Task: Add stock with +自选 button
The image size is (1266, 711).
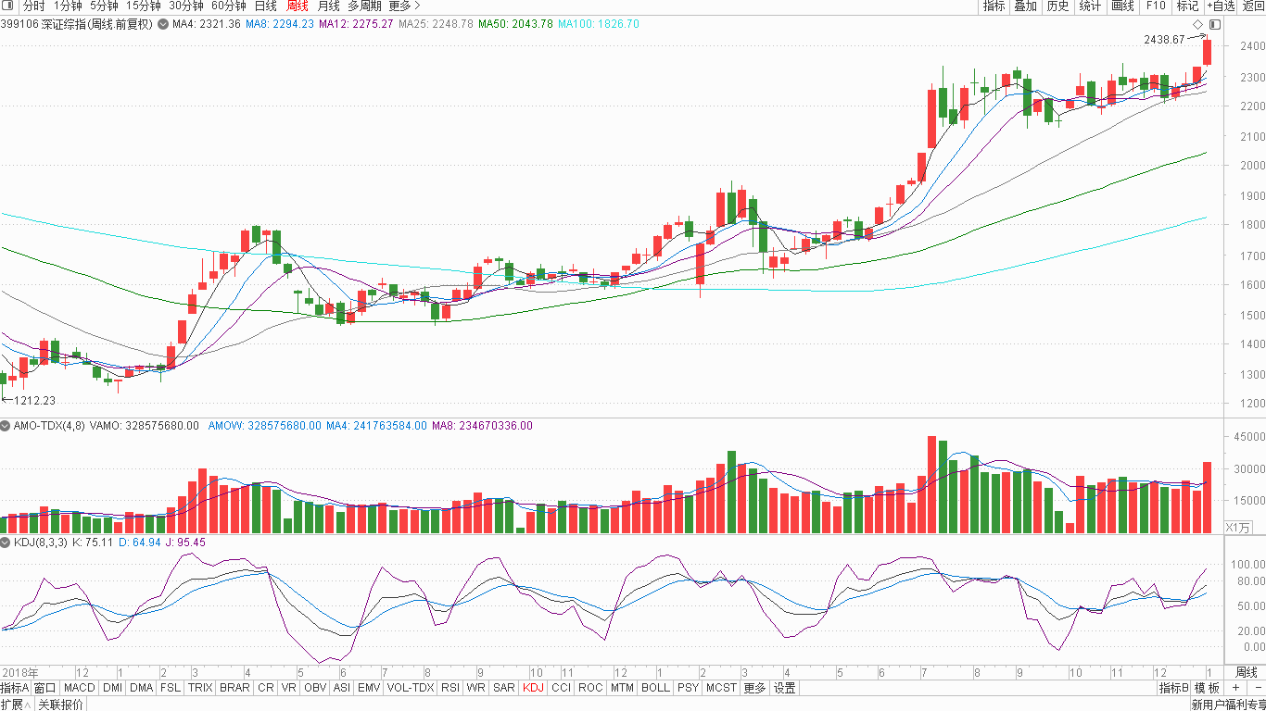Action: click(x=1219, y=6)
